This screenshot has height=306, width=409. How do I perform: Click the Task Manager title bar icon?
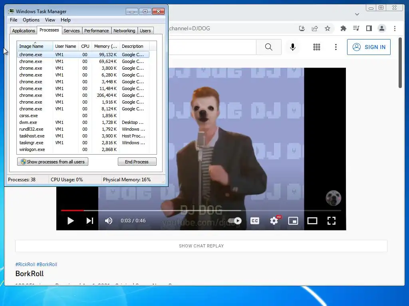click(11, 11)
